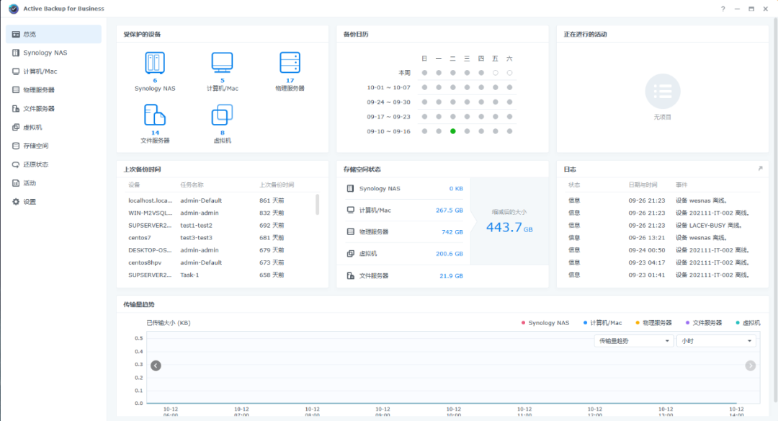Click the 443.7 GB reduced size value
Image resolution: width=778 pixels, height=421 pixels.
point(509,227)
